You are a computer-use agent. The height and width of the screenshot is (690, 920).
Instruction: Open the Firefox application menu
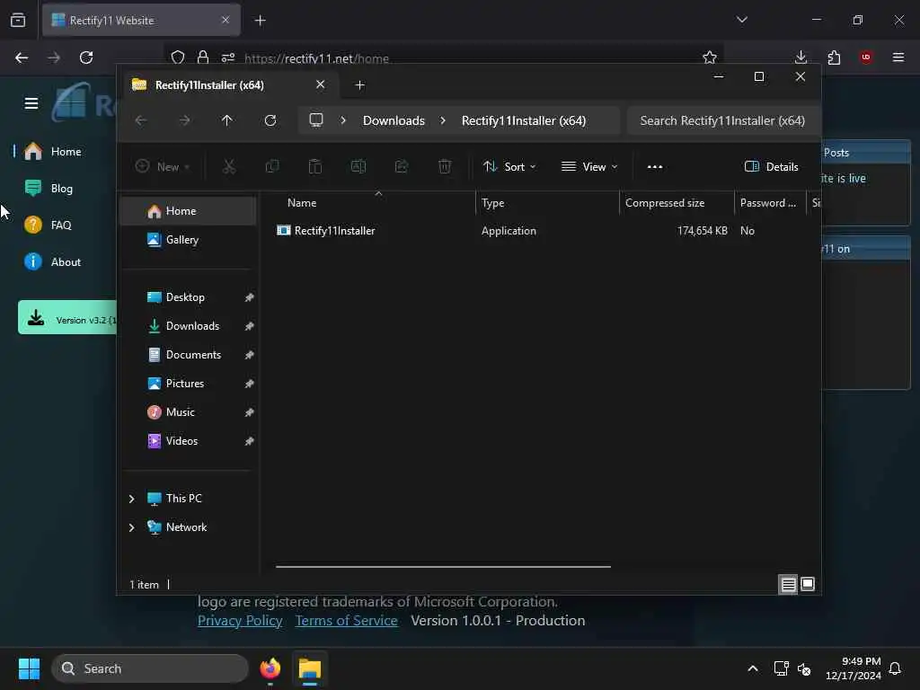898,57
